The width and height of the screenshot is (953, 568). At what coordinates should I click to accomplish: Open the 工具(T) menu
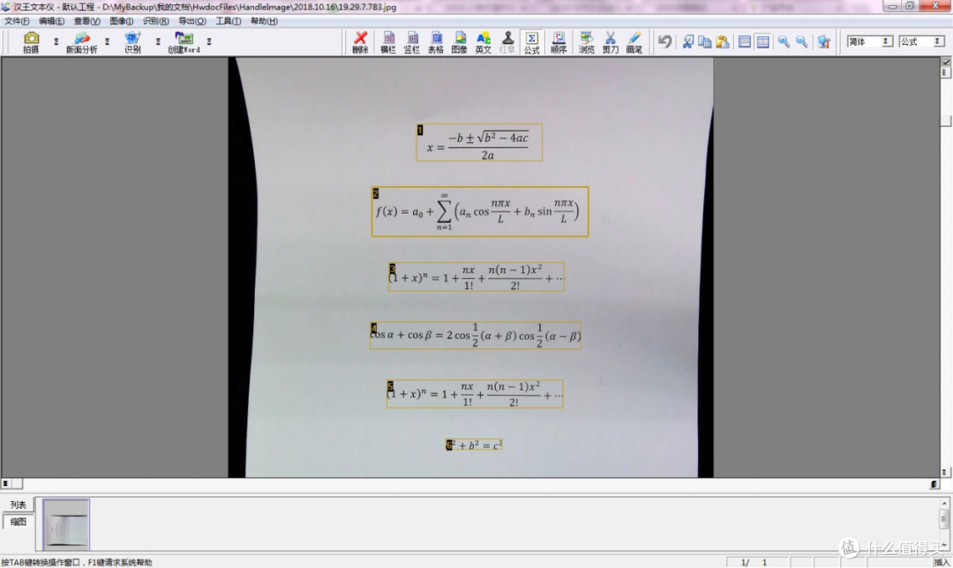(x=228, y=21)
